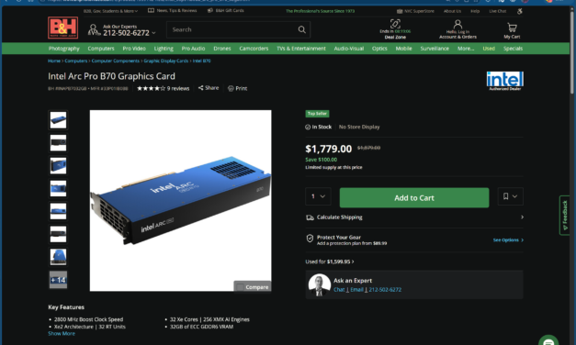The height and width of the screenshot is (345, 576).
Task: Open Surveillance menu
Action: 435,49
